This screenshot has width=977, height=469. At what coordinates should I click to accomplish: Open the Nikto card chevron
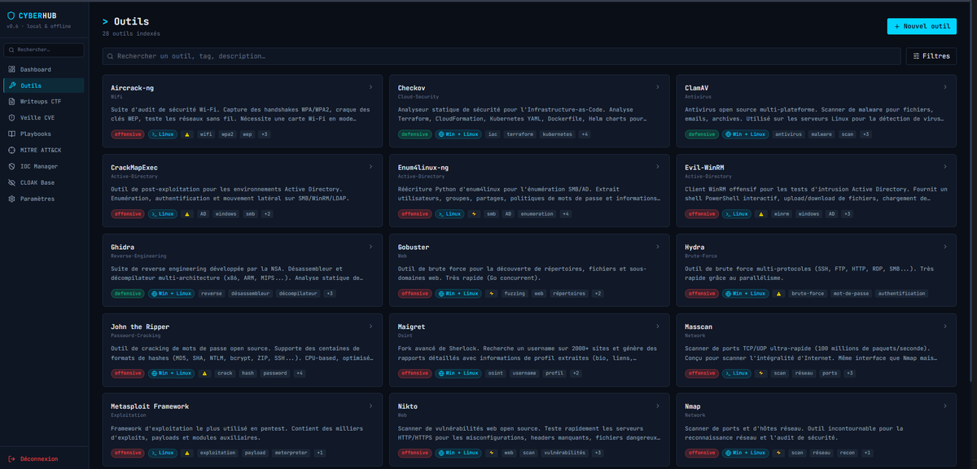(658, 406)
